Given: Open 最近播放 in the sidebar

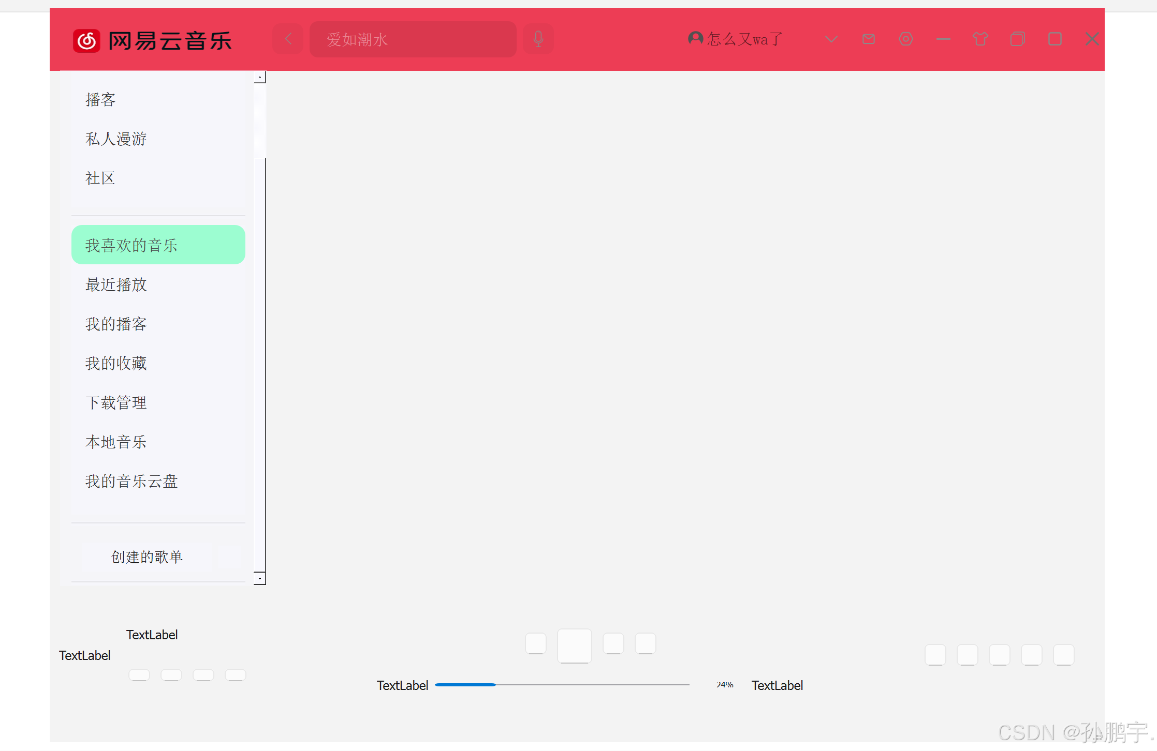Looking at the screenshot, I should coord(116,284).
